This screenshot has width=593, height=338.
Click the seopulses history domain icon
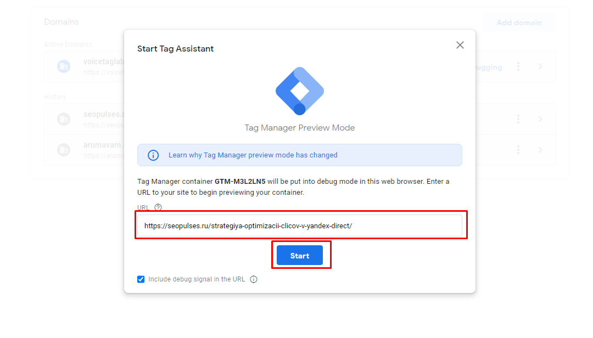64,119
